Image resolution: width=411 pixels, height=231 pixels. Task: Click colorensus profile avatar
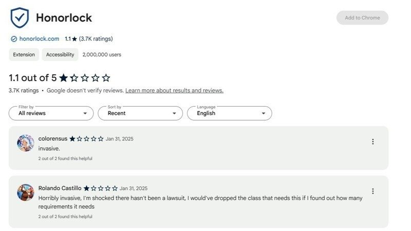[x=25, y=143]
